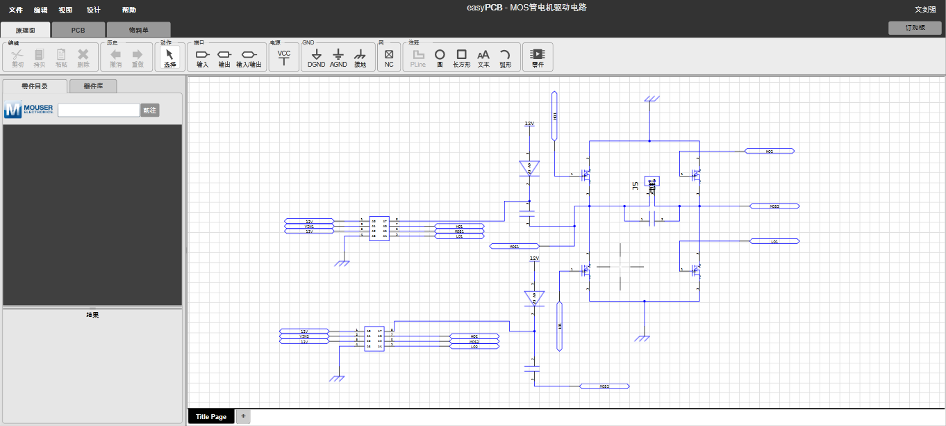
Task: Open the 编辑 menu
Action: point(41,10)
